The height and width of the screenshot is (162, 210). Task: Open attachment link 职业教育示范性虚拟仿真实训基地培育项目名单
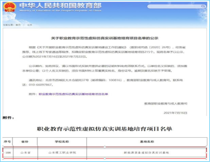[73, 94]
